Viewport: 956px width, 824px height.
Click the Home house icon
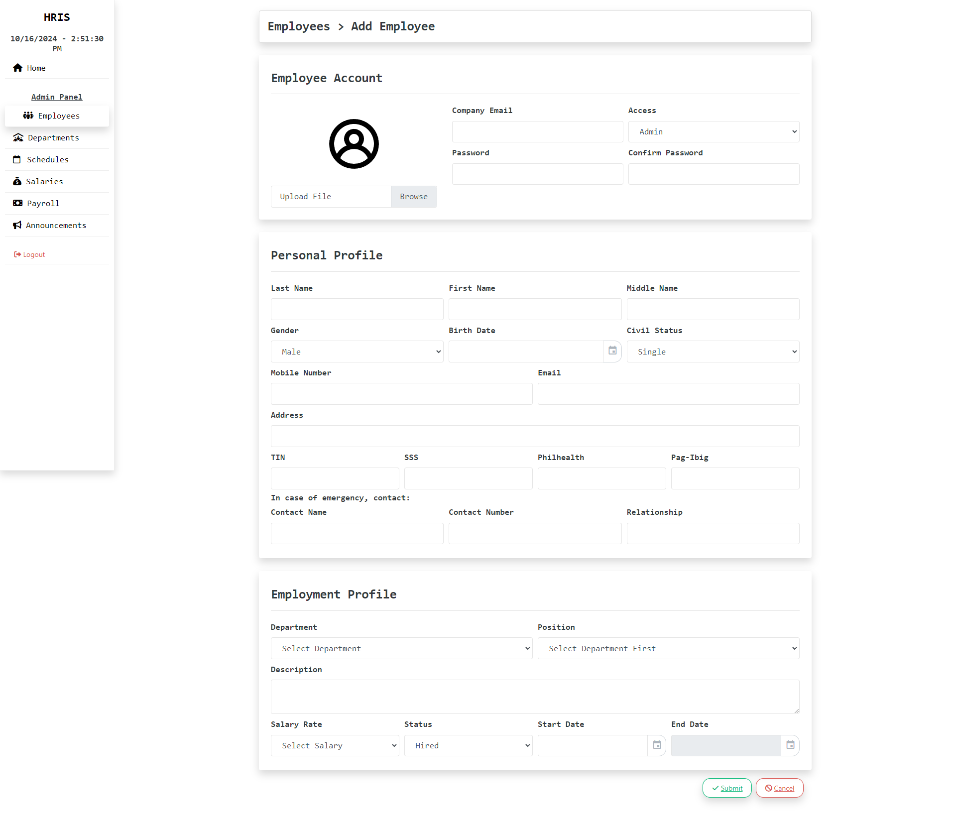coord(18,68)
